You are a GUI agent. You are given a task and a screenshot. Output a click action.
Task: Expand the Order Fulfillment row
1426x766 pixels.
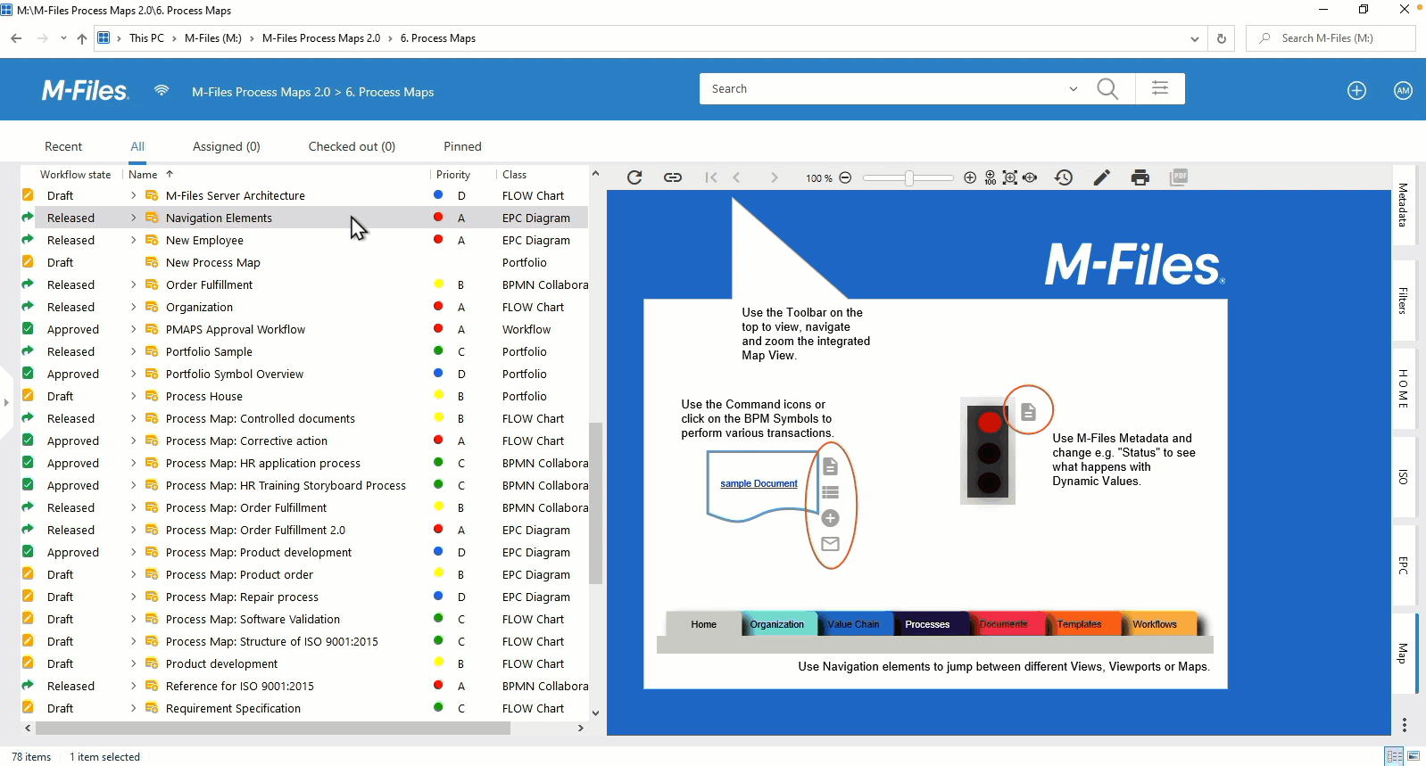pyautogui.click(x=134, y=284)
